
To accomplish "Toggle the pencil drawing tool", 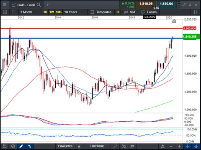I will coord(21,146).
